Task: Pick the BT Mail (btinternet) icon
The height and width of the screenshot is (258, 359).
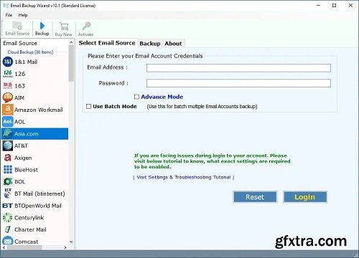Action: (8, 193)
